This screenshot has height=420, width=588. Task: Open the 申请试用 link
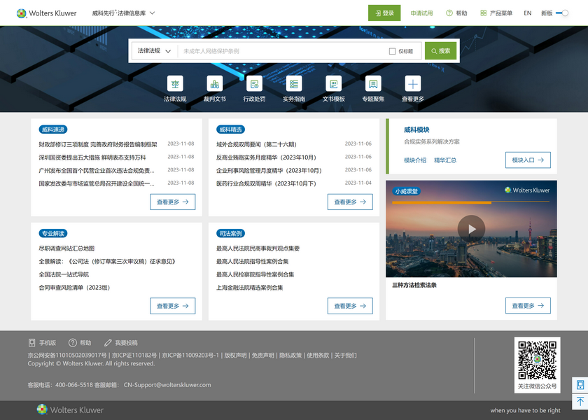pos(421,13)
